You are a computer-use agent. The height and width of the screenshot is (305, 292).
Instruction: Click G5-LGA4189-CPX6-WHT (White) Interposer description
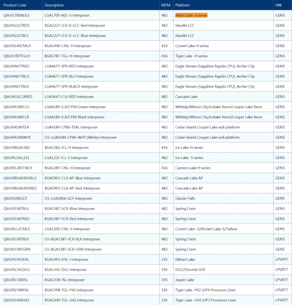coord(81,137)
